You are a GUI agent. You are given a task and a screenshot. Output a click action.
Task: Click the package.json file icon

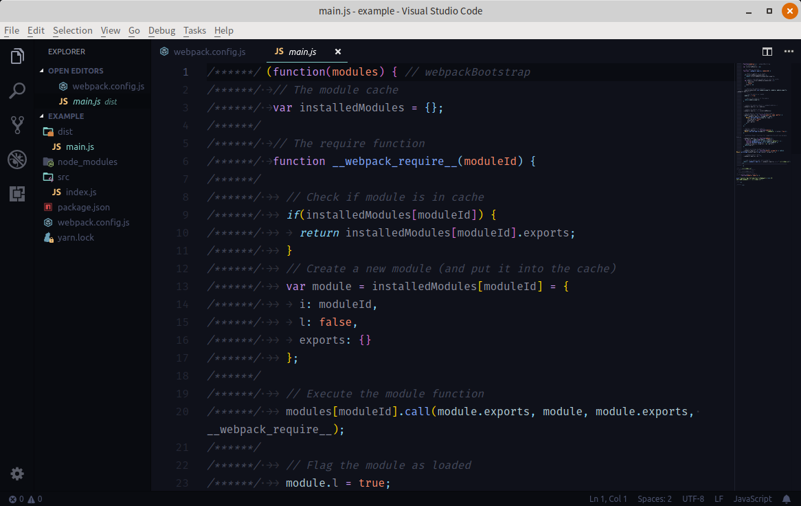tap(48, 207)
